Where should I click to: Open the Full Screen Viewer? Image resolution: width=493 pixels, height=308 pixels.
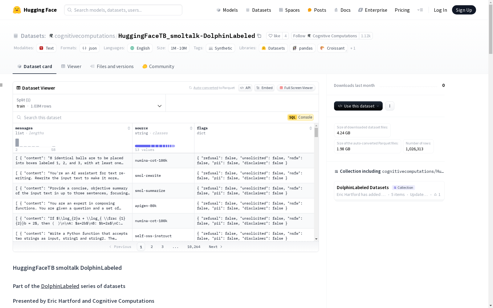[296, 88]
